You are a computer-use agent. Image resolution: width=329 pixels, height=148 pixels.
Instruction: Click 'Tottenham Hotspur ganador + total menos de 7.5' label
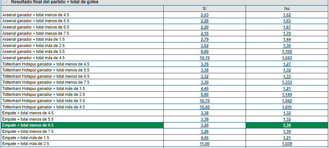pos(46,83)
